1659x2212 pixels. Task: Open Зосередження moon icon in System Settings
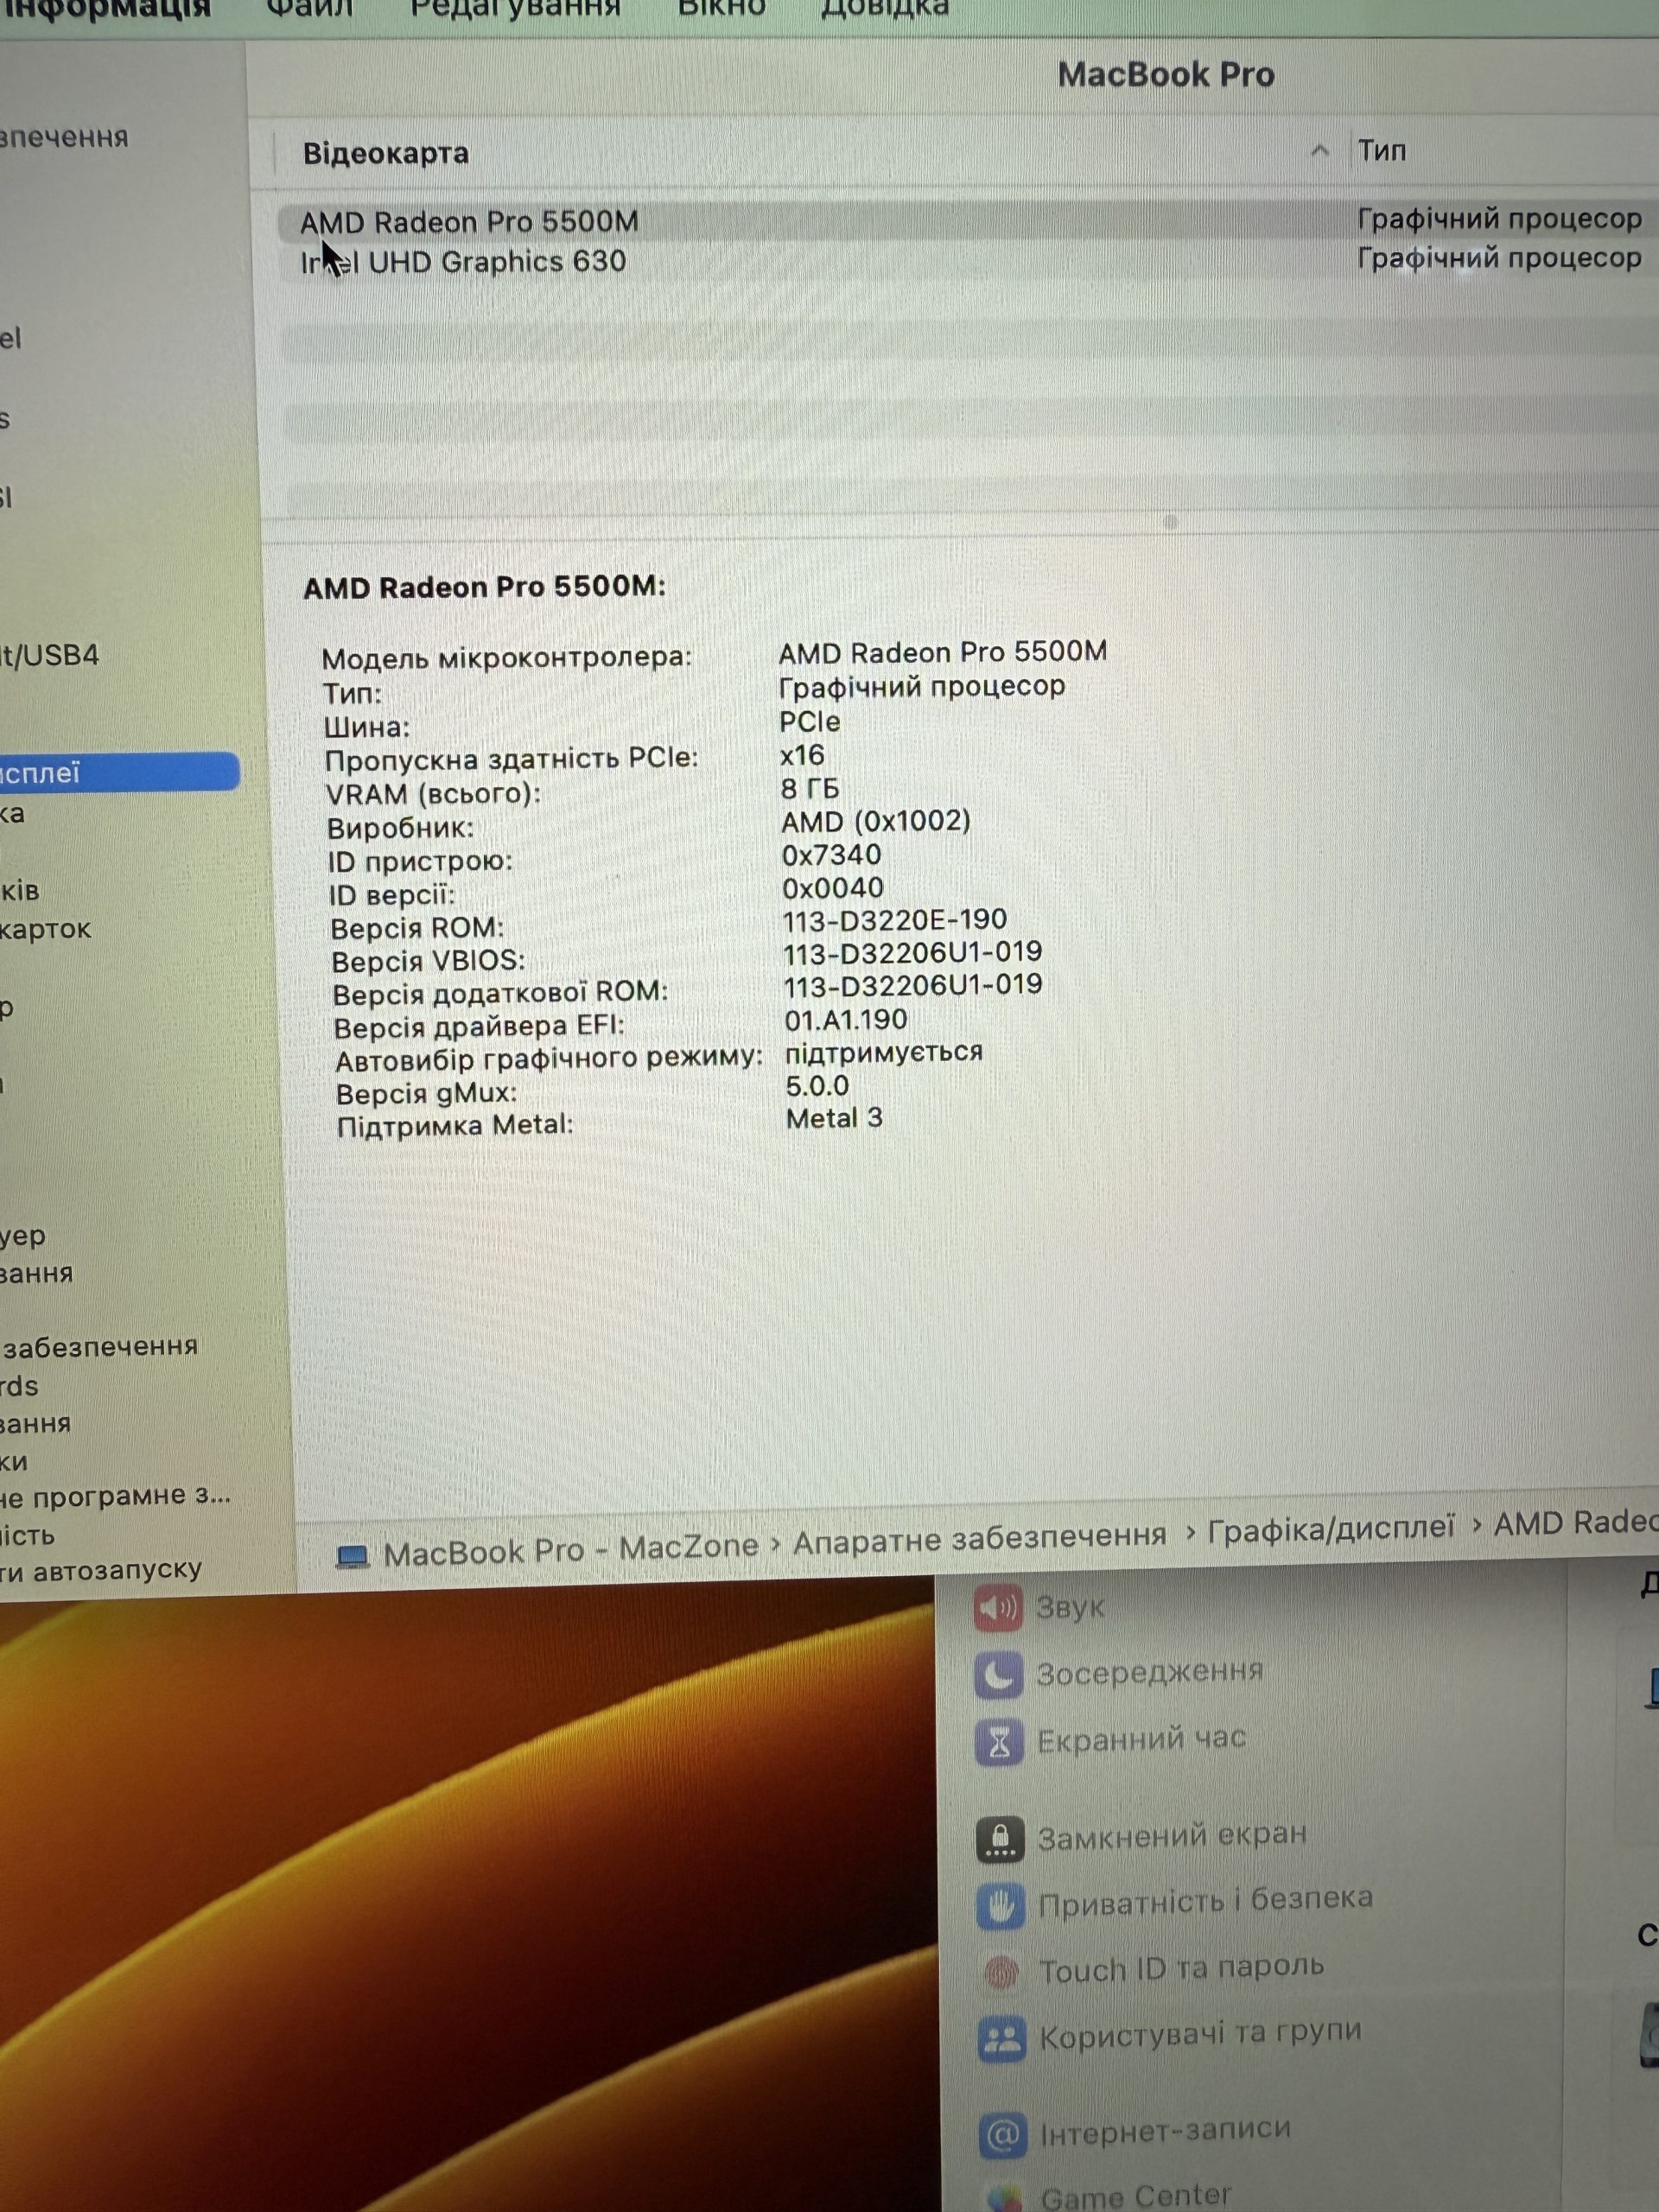pyautogui.click(x=998, y=1675)
